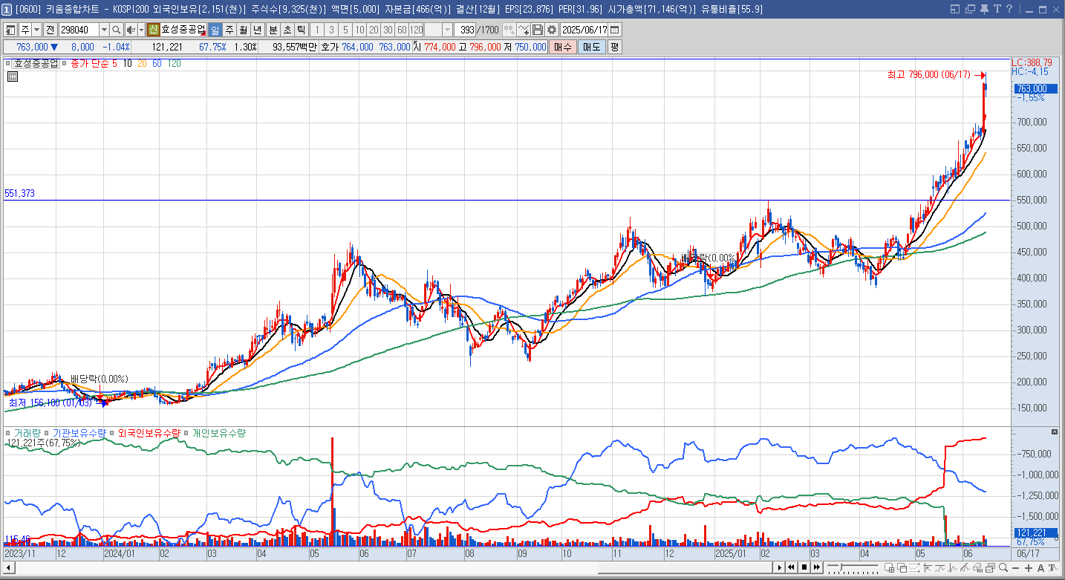
Task: Click the chart image capture icon at bottom
Action: tap(989, 567)
